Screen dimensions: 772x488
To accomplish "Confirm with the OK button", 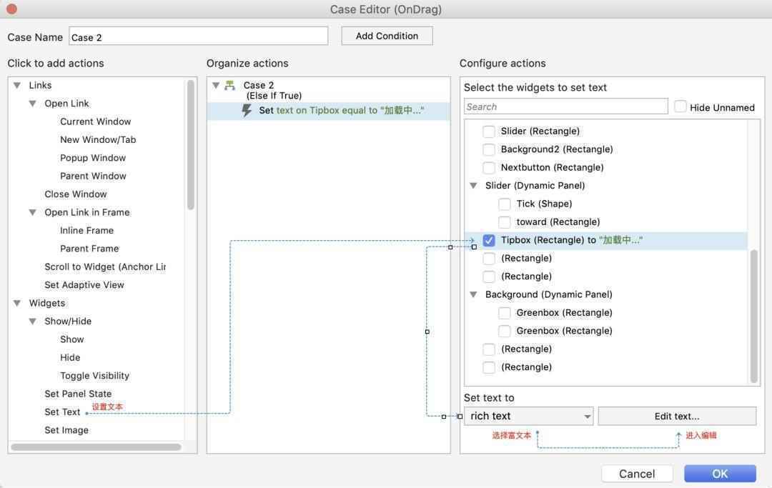I will (x=720, y=474).
